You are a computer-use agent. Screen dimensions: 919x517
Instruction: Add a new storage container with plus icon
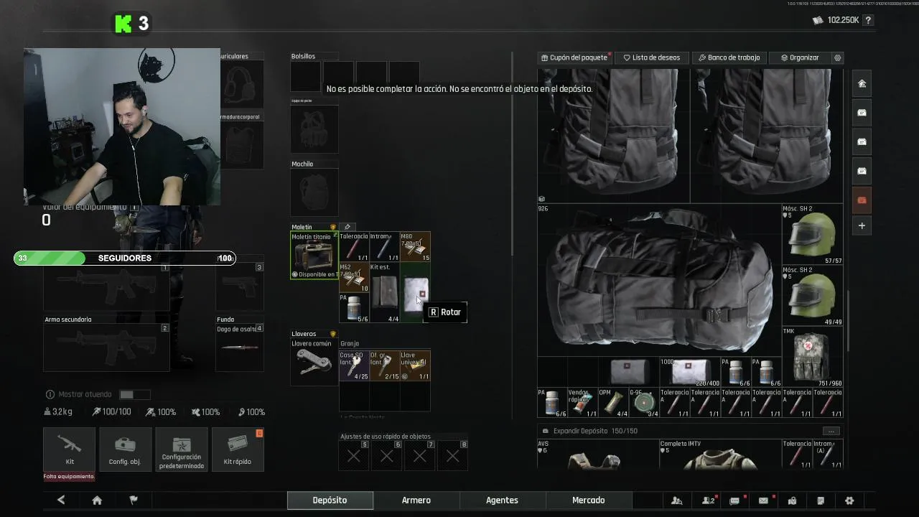(x=862, y=225)
